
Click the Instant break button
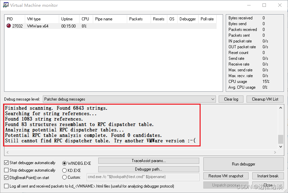tap(268, 176)
